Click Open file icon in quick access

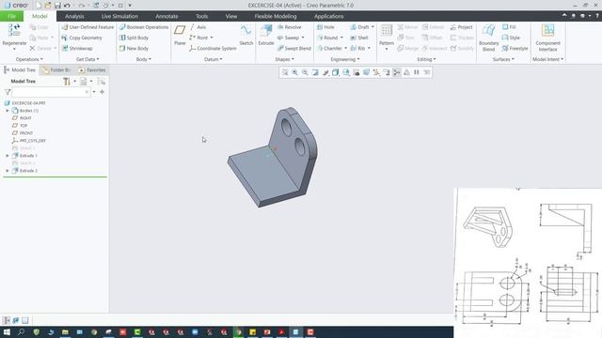tap(48, 6)
